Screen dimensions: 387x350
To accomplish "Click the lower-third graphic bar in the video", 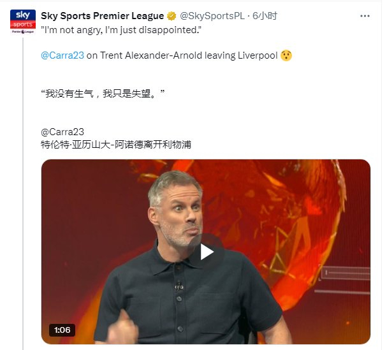I will [346, 273].
